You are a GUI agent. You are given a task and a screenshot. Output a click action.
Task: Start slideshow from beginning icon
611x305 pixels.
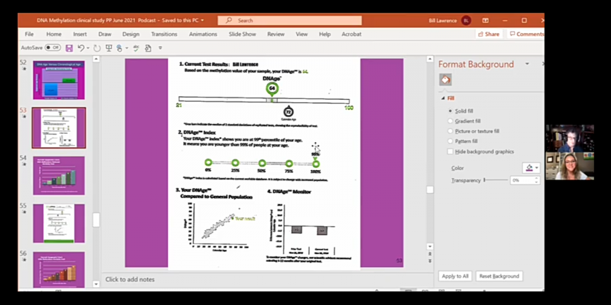click(108, 48)
